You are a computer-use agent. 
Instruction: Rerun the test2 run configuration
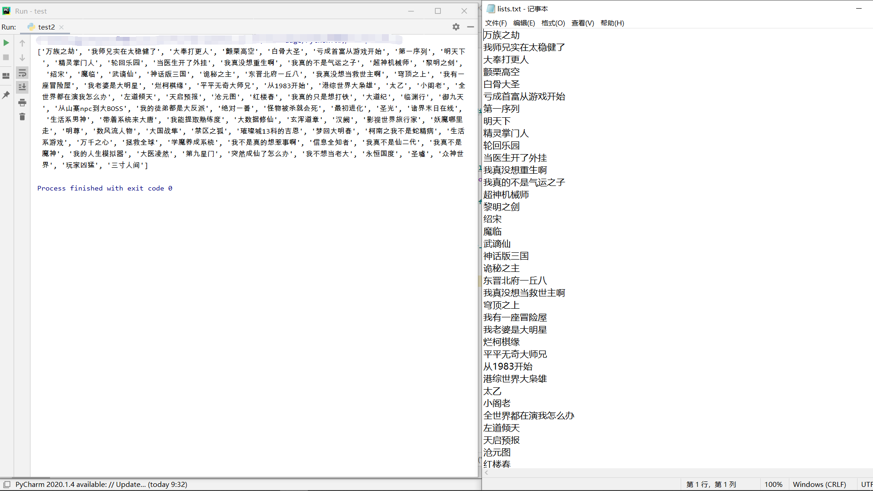pos(6,43)
